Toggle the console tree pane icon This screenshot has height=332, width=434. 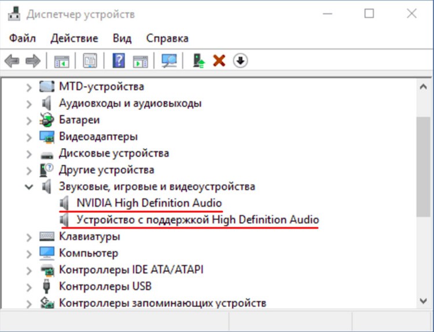coord(61,61)
